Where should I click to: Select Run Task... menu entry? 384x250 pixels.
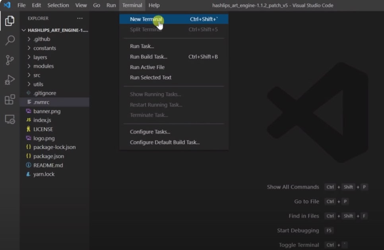coord(174,46)
